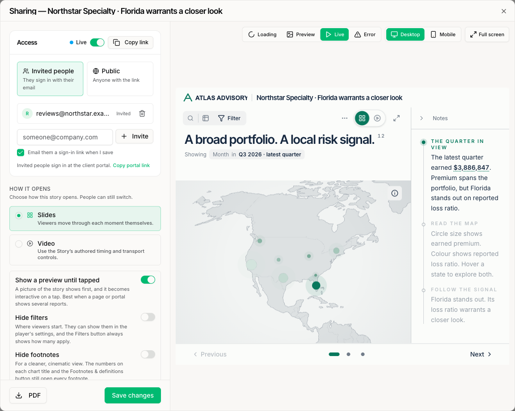515x411 pixels.
Task: Open the three-dots more options menu
Action: (x=345, y=118)
